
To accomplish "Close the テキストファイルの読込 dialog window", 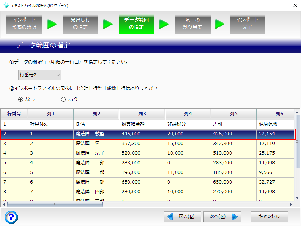I will [x=295, y=5].
